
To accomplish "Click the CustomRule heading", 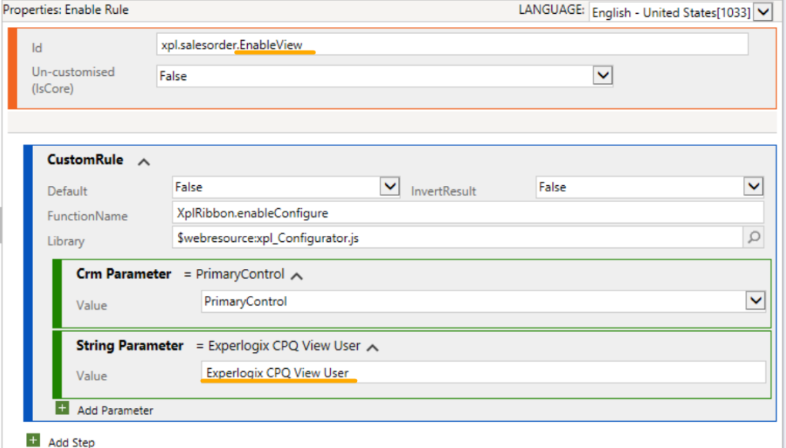I will coord(85,160).
